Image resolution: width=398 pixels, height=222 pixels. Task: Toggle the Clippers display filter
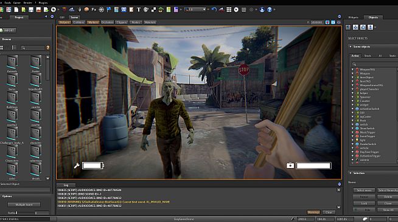click(x=121, y=22)
